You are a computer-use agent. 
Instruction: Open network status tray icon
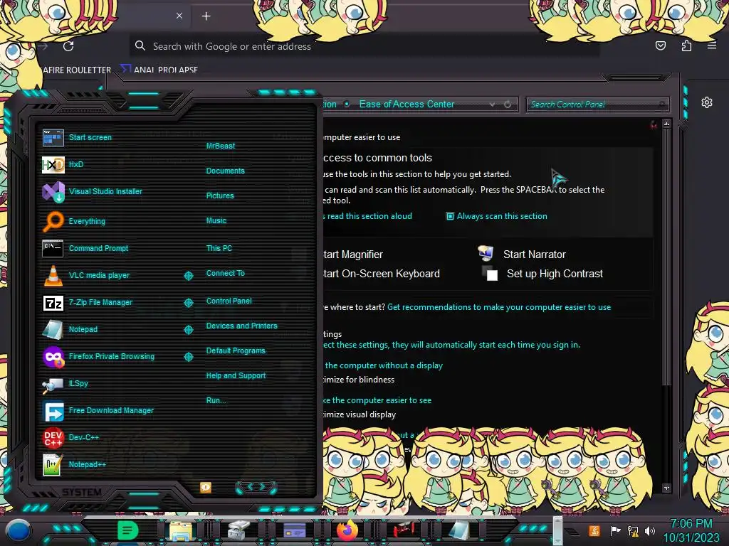[633, 530]
